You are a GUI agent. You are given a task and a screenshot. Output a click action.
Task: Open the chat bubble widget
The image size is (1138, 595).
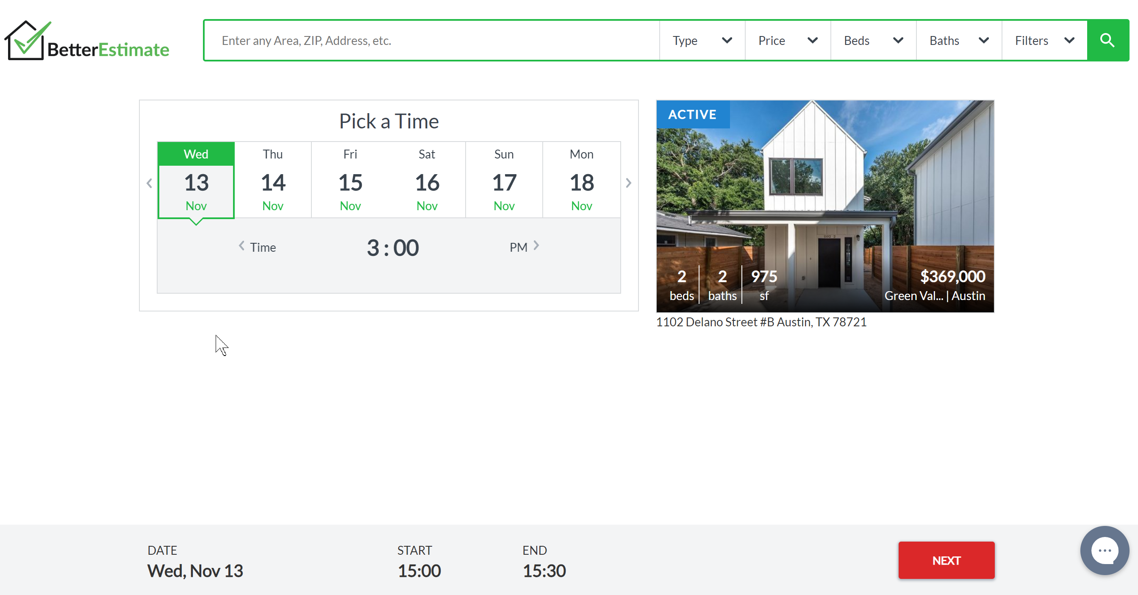pyautogui.click(x=1104, y=551)
